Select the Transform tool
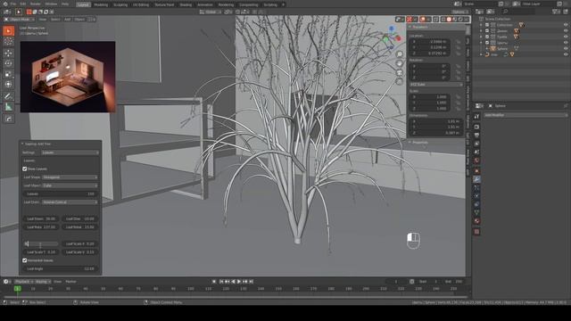Image resolution: width=571 pixels, height=321 pixels. point(8,85)
